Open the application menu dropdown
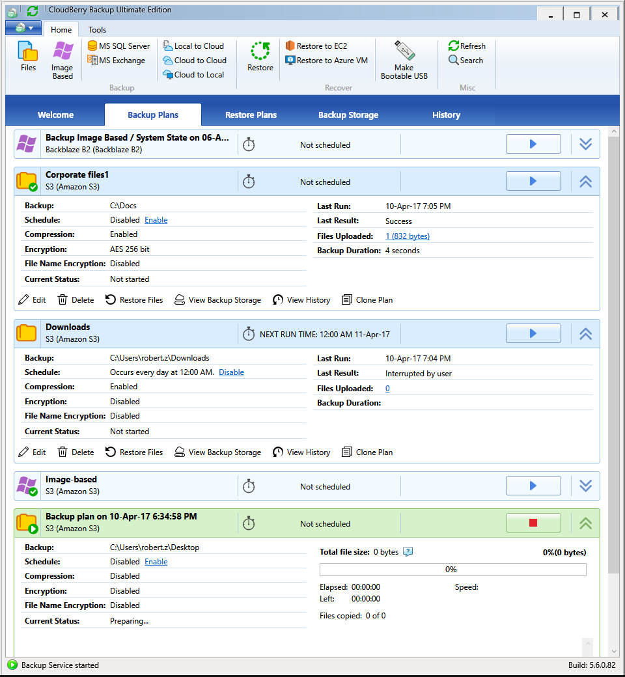The width and height of the screenshot is (625, 677). pyautogui.click(x=23, y=29)
